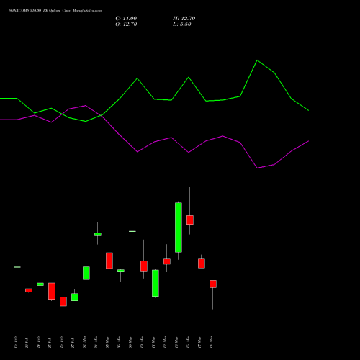The image size is (360, 360).
Task: Click the close value C: 11.00
Action: tap(126, 19)
